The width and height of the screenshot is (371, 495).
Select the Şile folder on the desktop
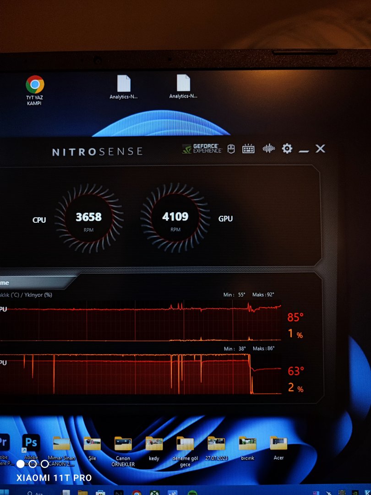click(x=92, y=449)
